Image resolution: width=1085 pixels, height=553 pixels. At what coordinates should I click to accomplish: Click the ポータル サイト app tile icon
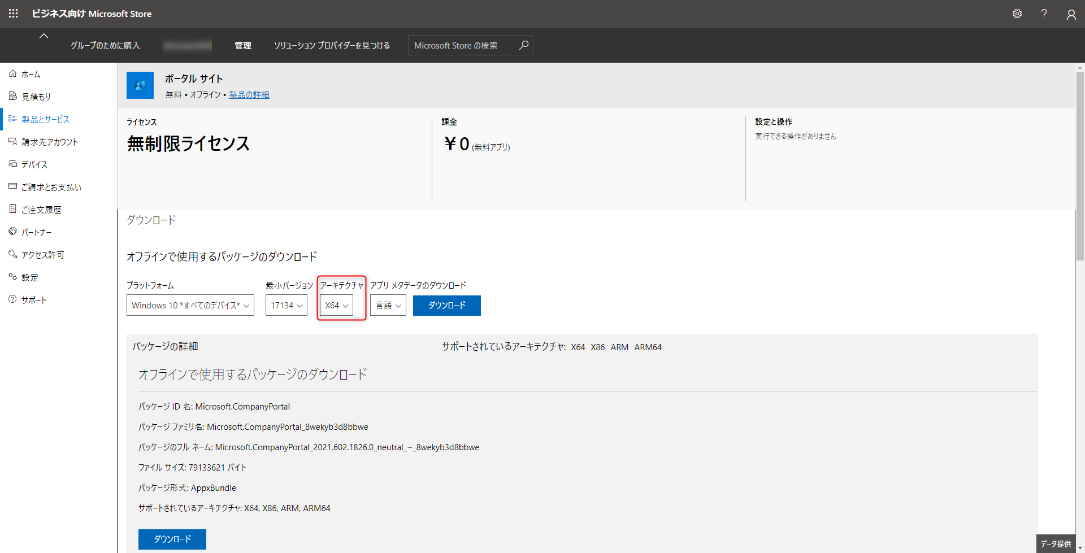pyautogui.click(x=140, y=85)
